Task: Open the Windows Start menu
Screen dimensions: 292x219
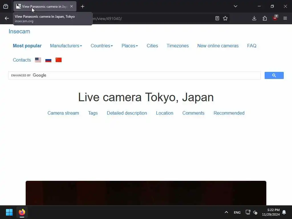Action: point(9,212)
